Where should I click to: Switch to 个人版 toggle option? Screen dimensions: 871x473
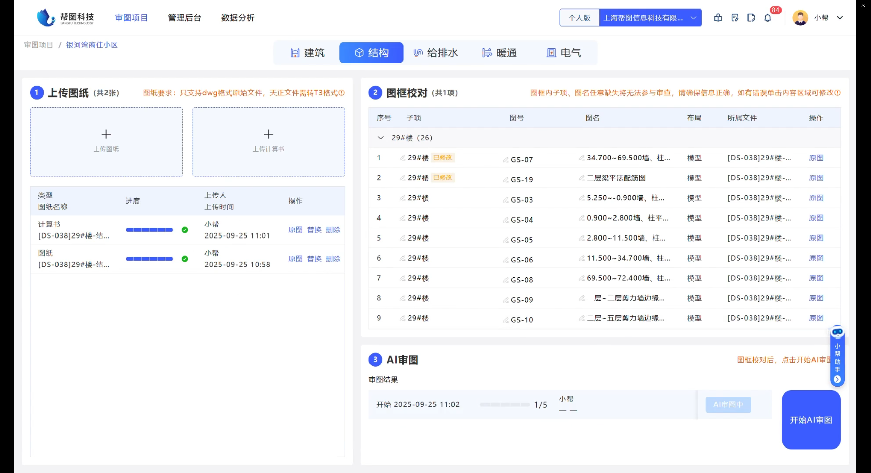pyautogui.click(x=579, y=18)
